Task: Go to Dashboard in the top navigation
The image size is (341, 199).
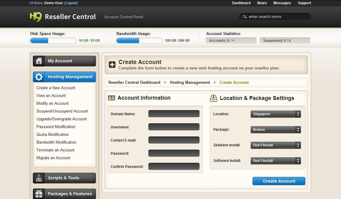Action: [x=241, y=3]
